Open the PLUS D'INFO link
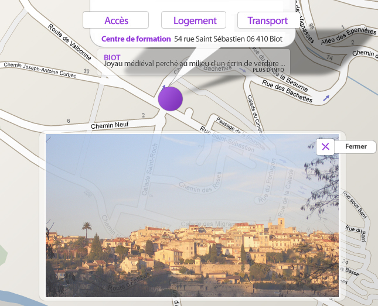Image resolution: width=378 pixels, height=306 pixels. [268, 70]
